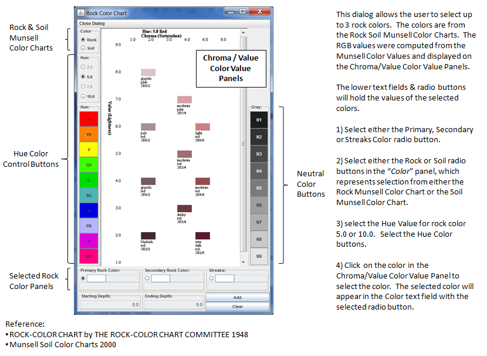Pick the moderate pink 5R7/4 swatch
This screenshot has width=487, height=356.
point(184,99)
